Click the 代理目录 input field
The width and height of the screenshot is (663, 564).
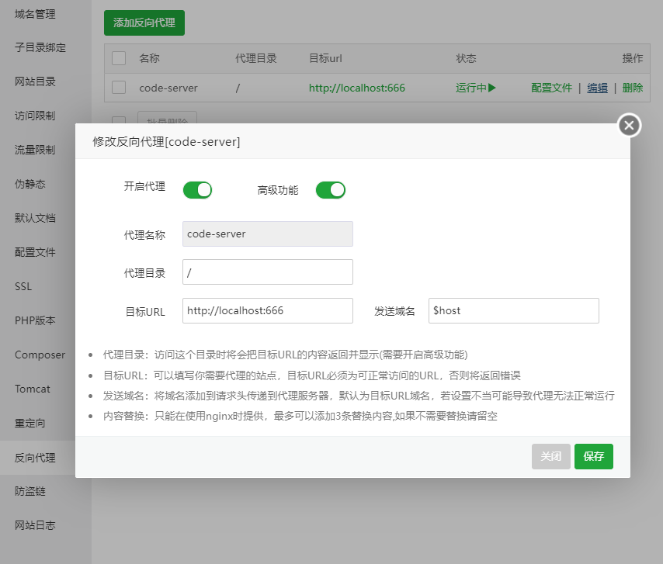point(267,272)
